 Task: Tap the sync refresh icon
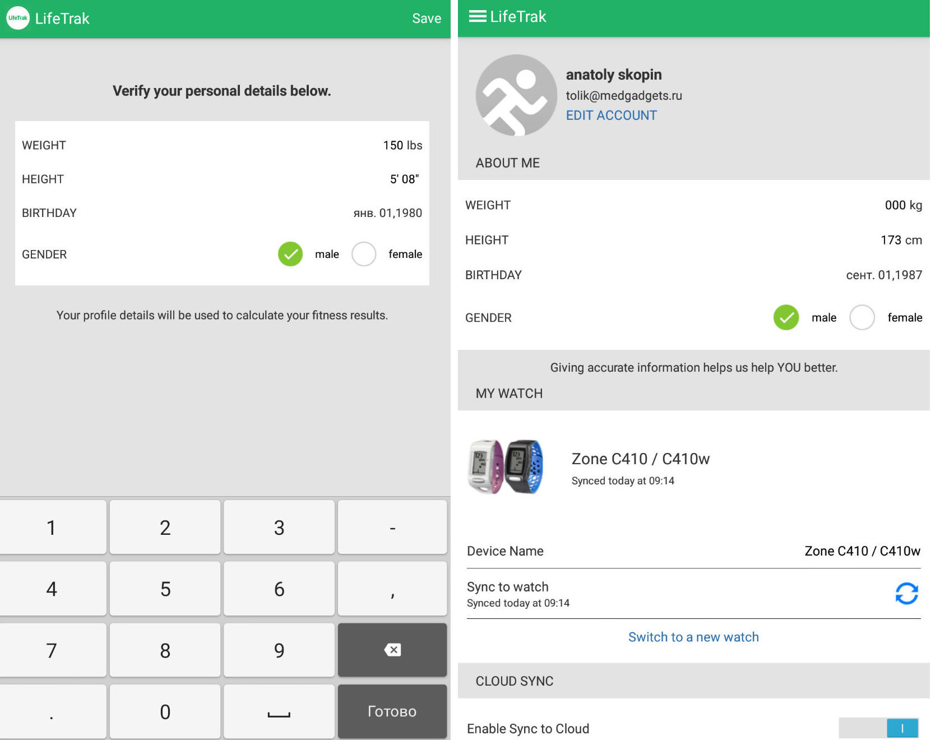click(x=906, y=594)
